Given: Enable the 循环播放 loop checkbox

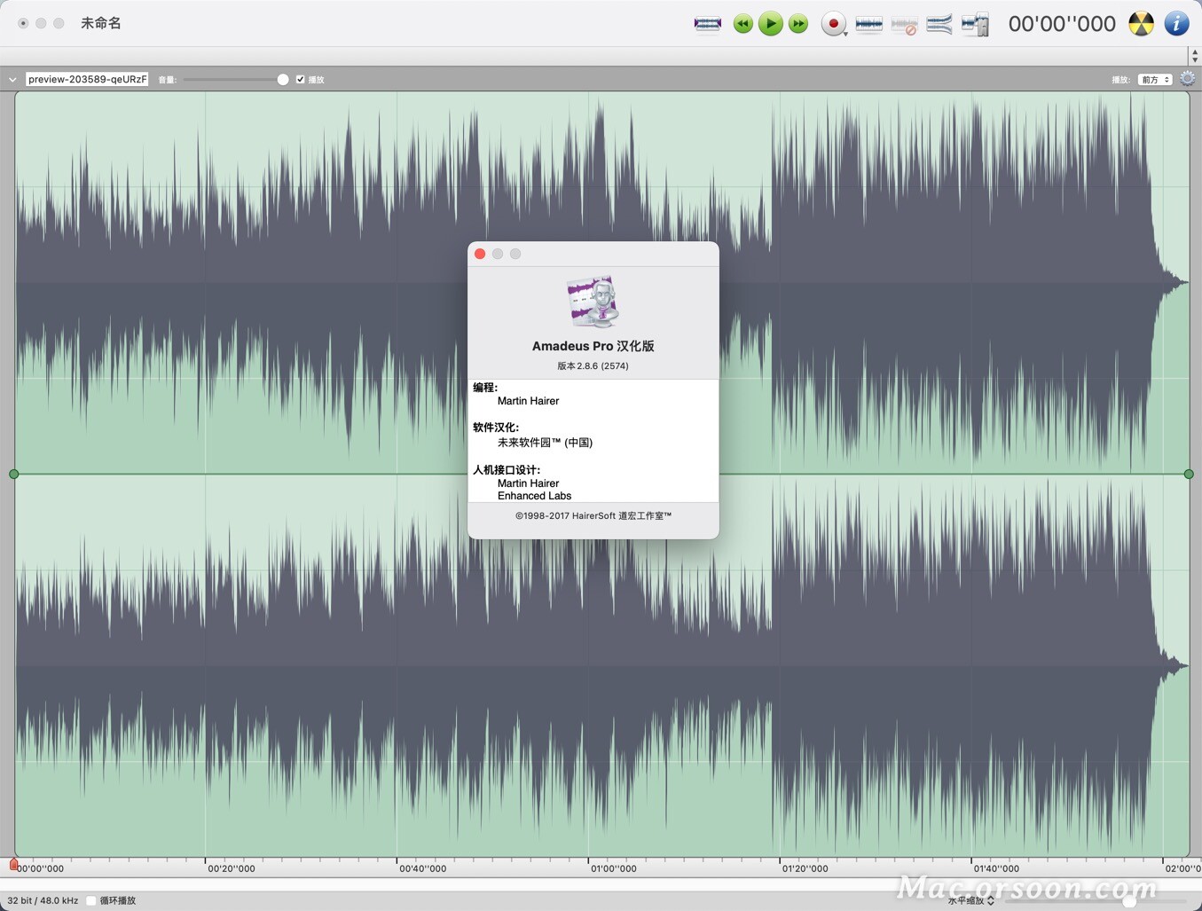Looking at the screenshot, I should (91, 900).
